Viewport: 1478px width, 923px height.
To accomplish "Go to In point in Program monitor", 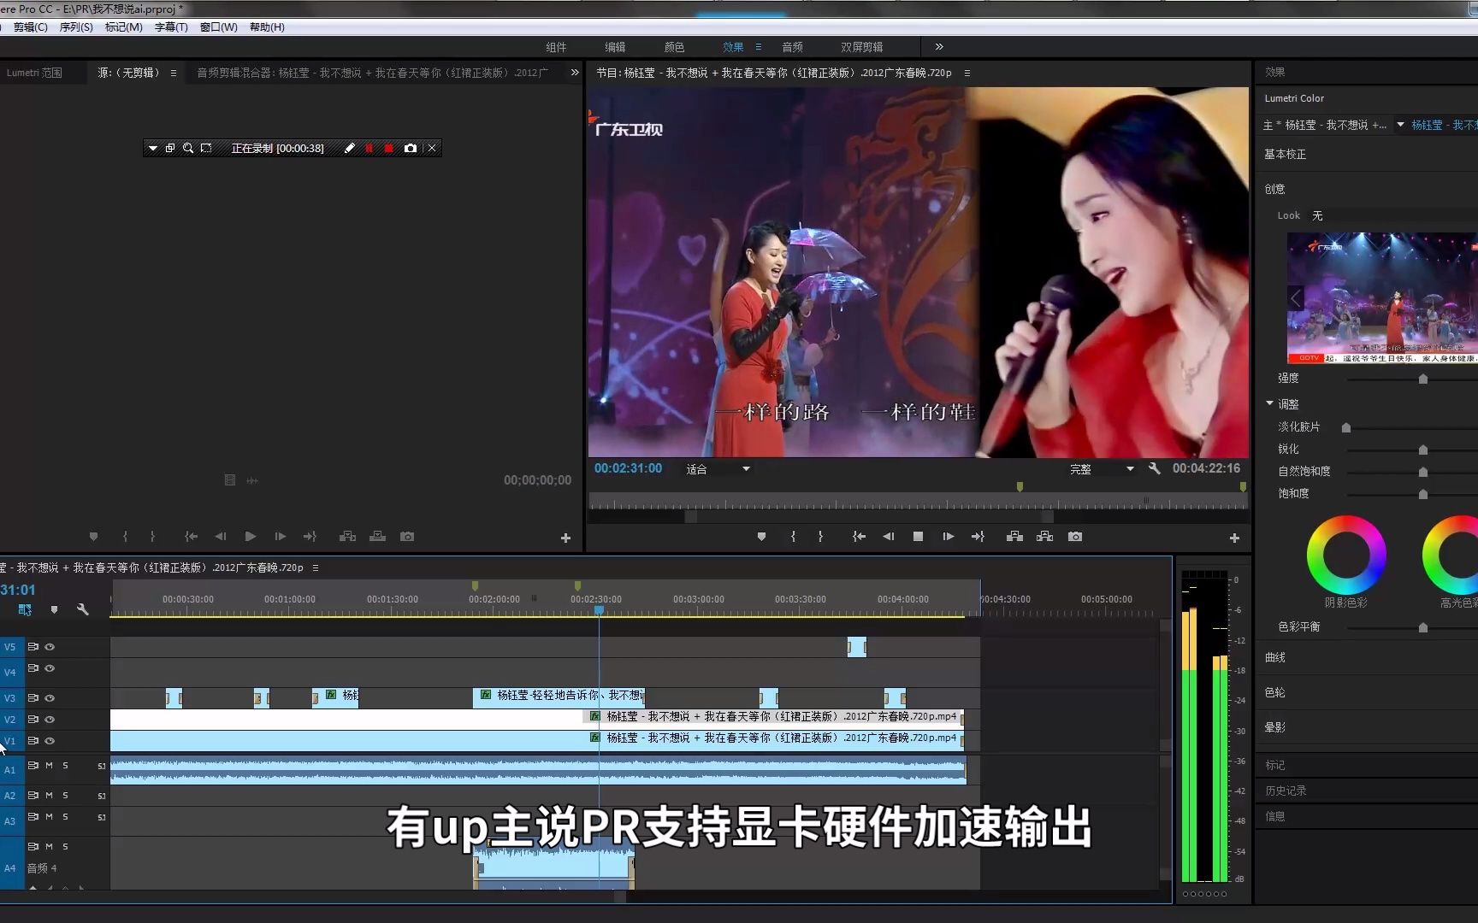I will [859, 537].
